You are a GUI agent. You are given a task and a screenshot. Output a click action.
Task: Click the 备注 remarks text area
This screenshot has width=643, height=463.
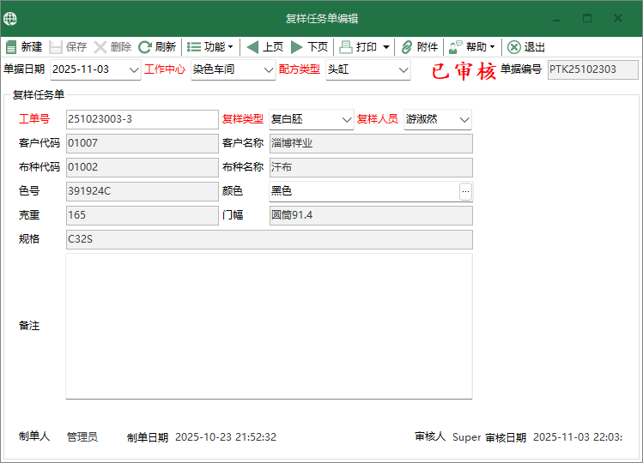tap(269, 326)
